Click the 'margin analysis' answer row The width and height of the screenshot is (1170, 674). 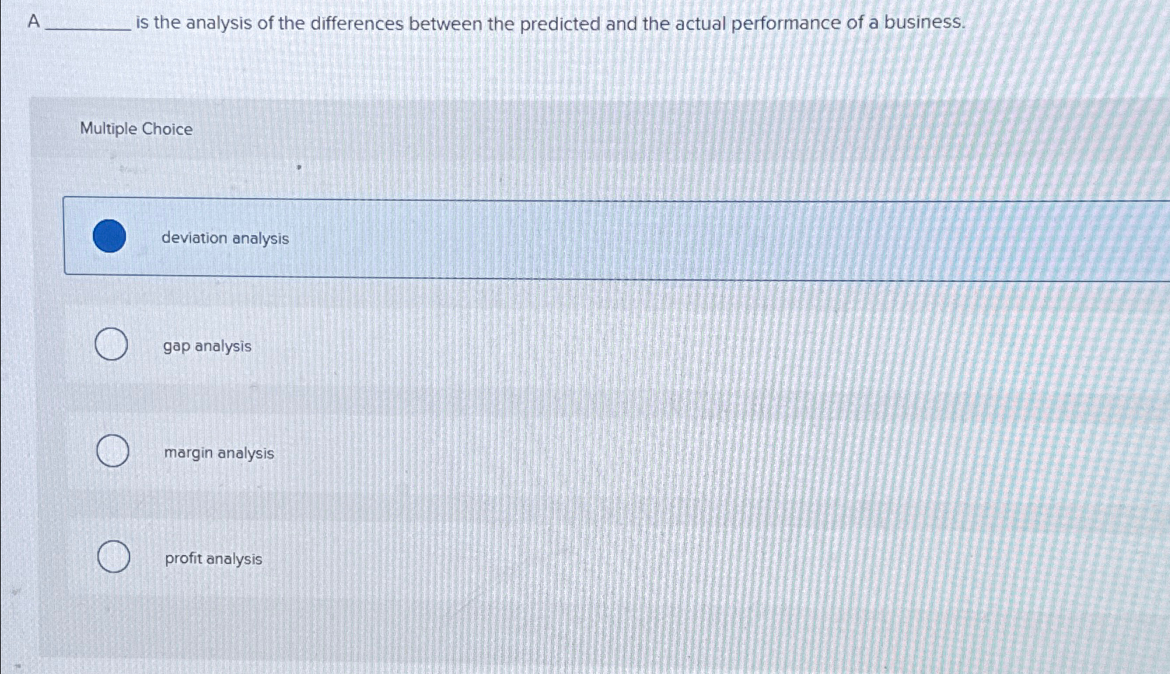pyautogui.click(x=490, y=452)
